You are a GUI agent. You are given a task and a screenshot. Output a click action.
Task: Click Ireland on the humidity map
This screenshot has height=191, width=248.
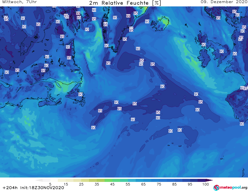click(x=204, y=58)
